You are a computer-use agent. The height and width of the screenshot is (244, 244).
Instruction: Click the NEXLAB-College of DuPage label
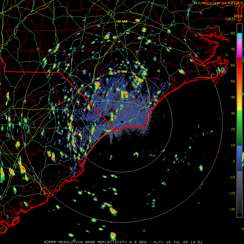click(216, 3)
